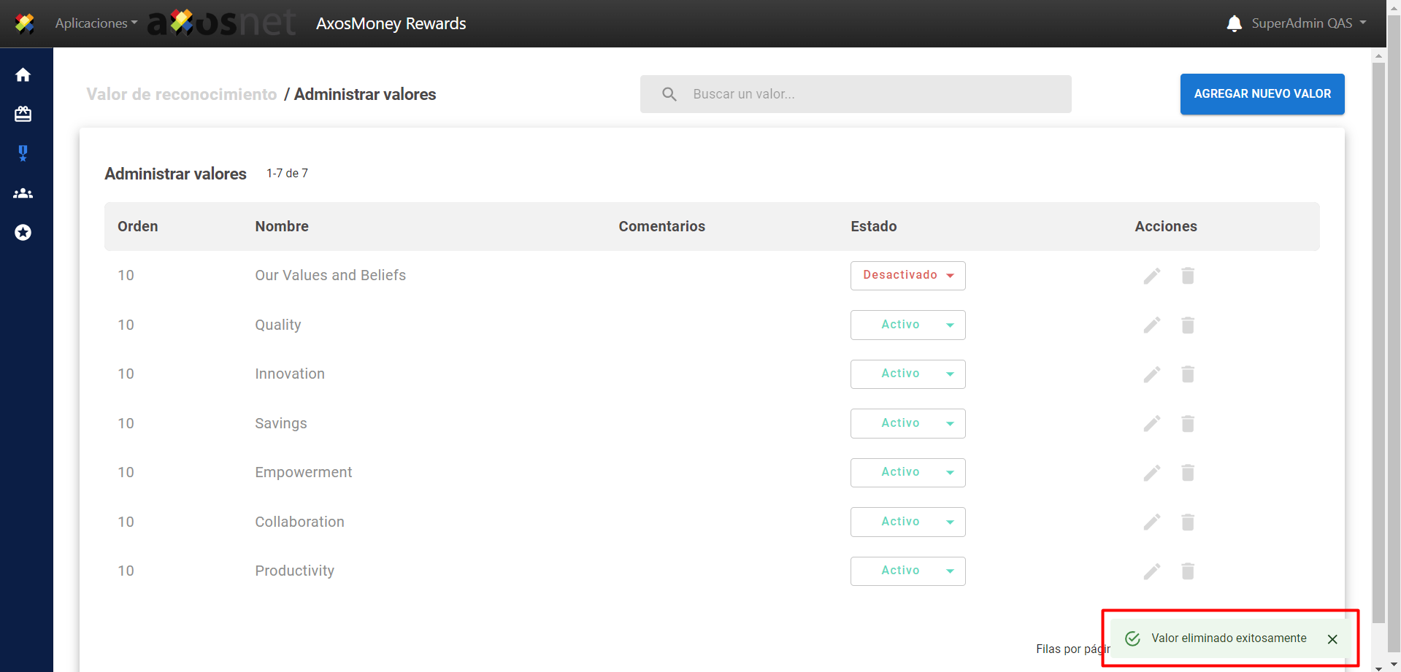
Task: Edit the Productivity row pencil icon
Action: 1151,571
